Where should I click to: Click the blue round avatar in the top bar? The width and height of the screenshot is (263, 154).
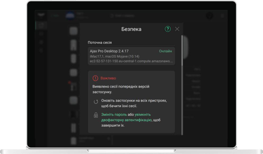click(70, 15)
